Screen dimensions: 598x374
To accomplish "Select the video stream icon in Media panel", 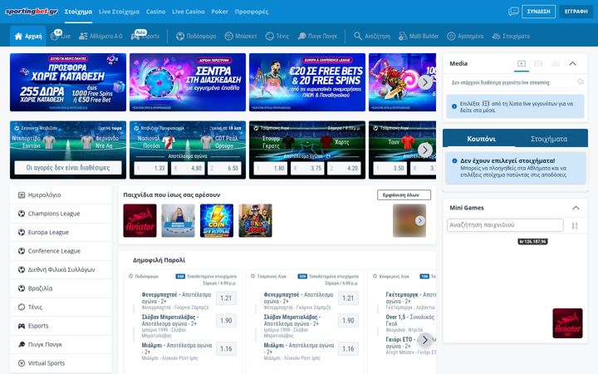I will tap(522, 64).
